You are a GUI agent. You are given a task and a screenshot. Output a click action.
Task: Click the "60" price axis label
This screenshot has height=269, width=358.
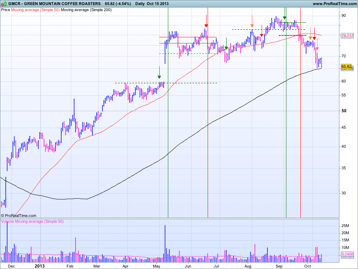coord(344,81)
